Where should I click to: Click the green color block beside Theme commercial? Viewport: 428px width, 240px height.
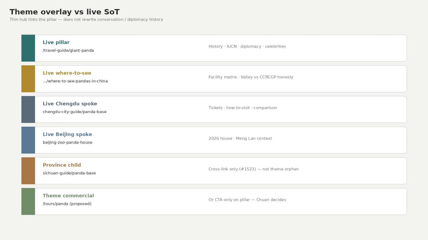click(x=28, y=201)
